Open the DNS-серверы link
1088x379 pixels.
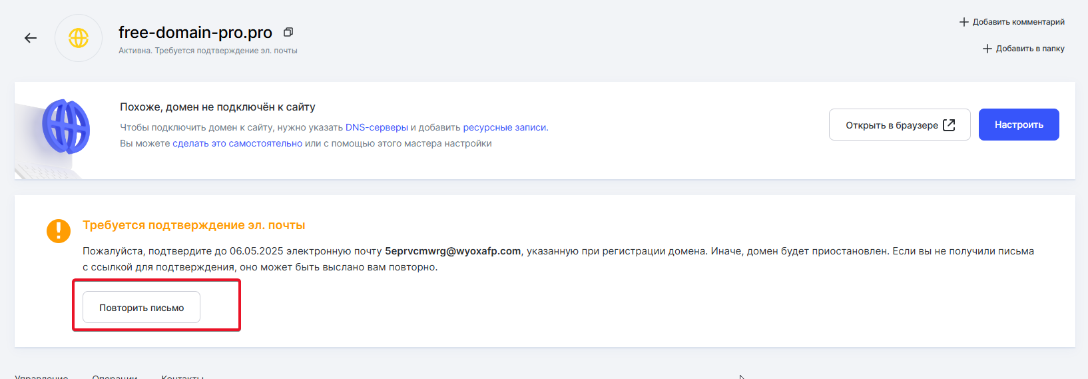coord(376,127)
